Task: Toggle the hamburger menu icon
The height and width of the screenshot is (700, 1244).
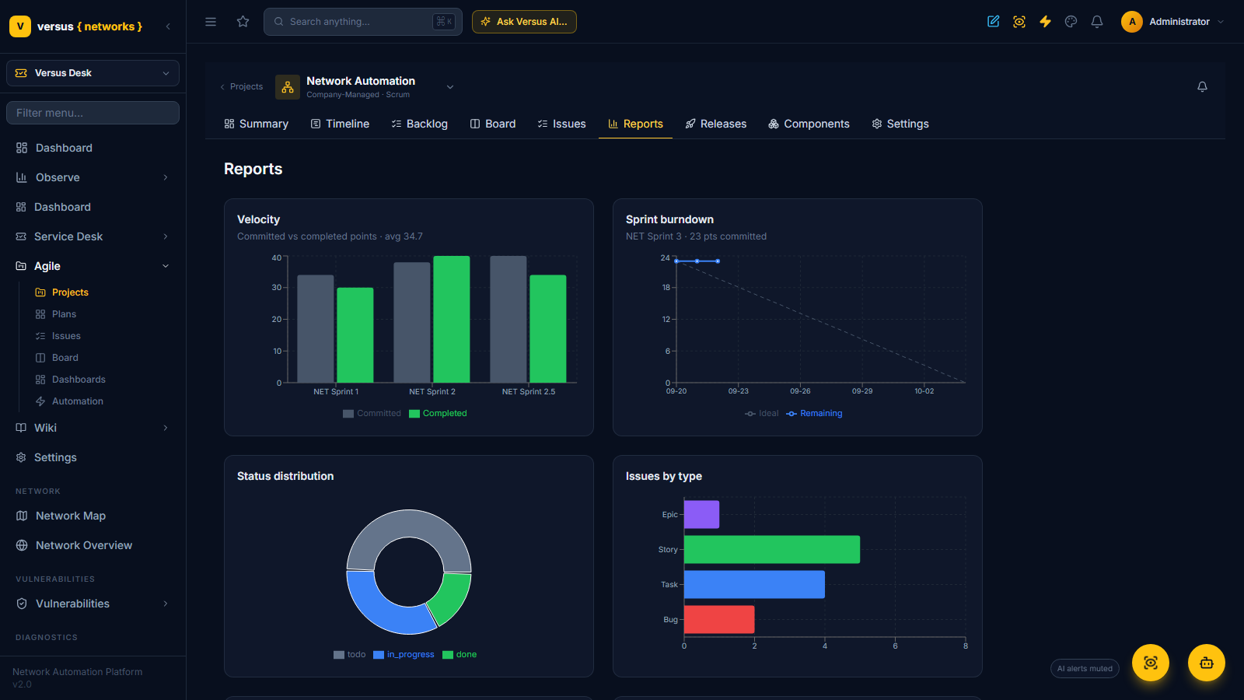Action: pos(211,22)
